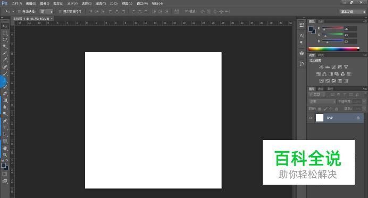
Task: Select the Lasso tool
Action: pyautogui.click(x=5, y=40)
